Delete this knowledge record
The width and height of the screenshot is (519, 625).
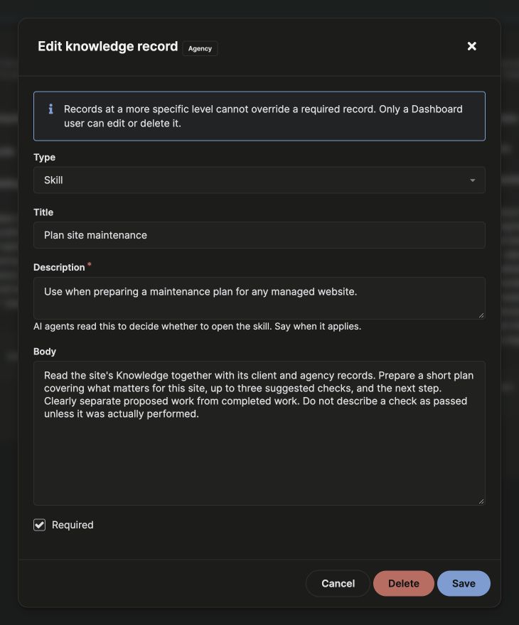404,584
